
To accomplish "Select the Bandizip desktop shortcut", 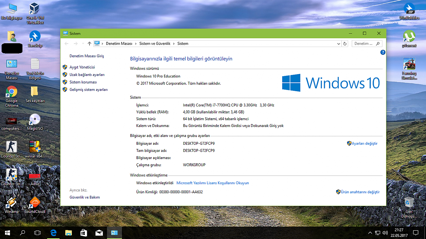I will click(35, 39).
